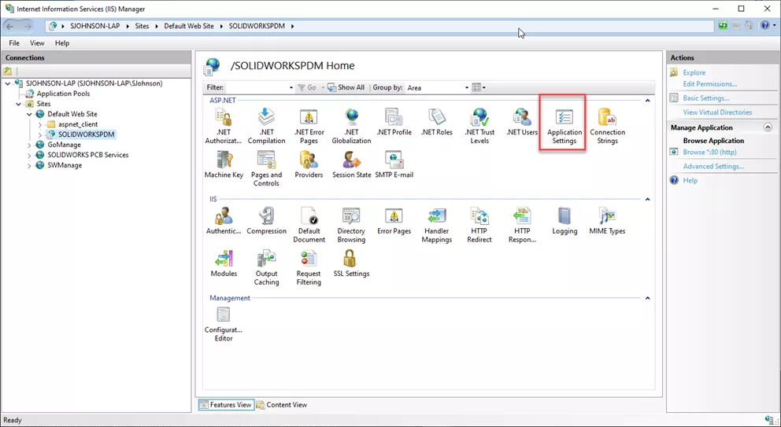Open Basic Settings action
The width and height of the screenshot is (781, 427).
705,98
